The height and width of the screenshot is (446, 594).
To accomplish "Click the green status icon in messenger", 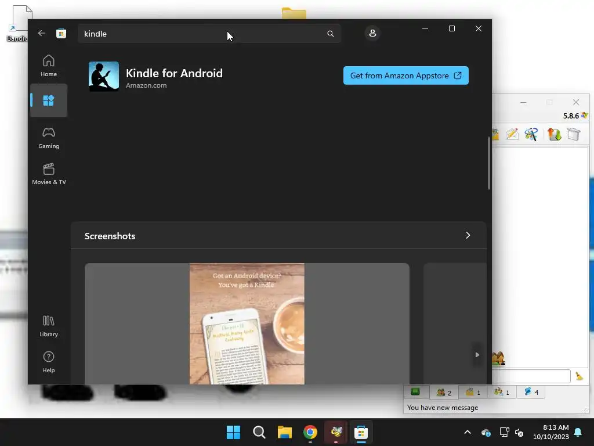I will (x=415, y=391).
